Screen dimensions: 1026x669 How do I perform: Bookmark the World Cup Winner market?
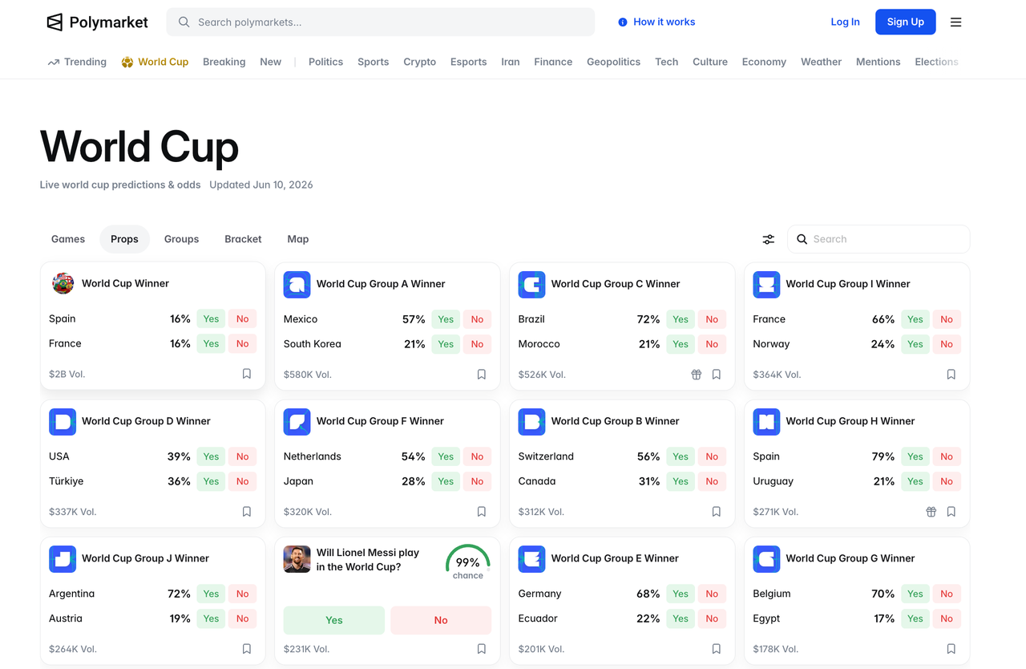click(x=247, y=374)
